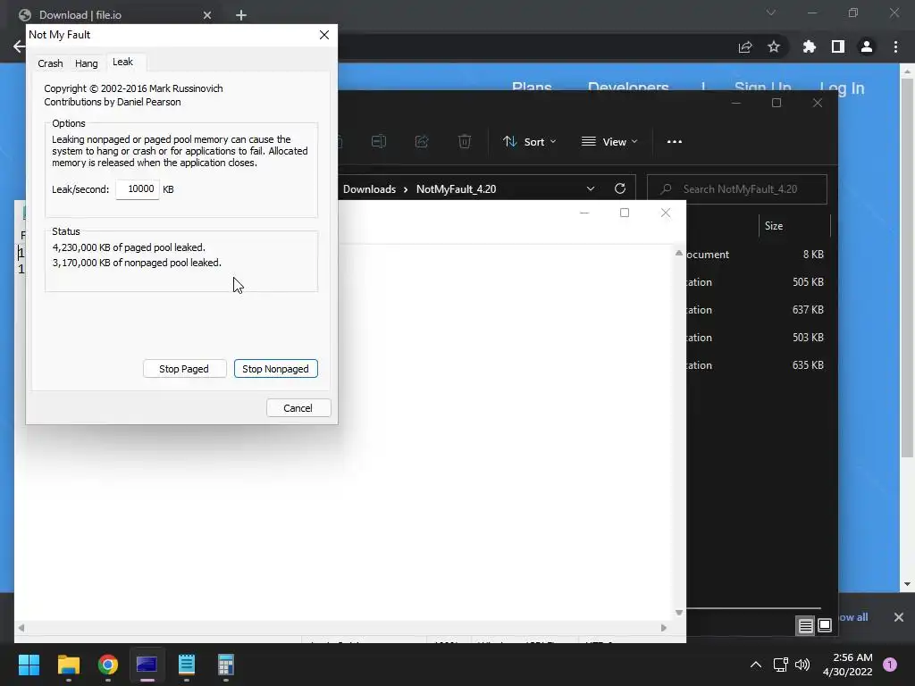This screenshot has width=915, height=686.
Task: Close the Chrome downloads bar
Action: pos(899,617)
